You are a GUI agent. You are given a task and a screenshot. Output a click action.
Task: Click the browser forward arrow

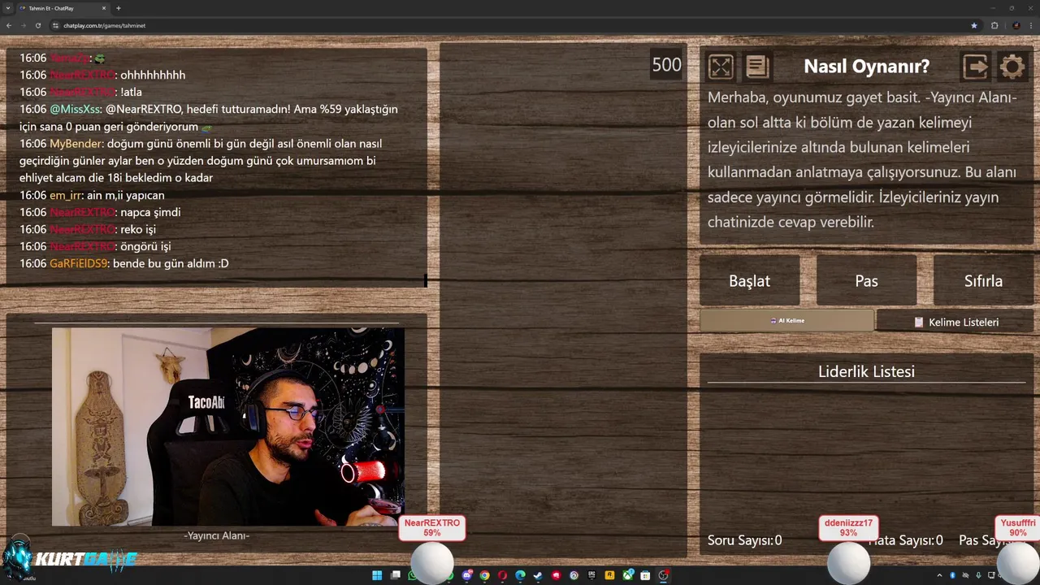(24, 25)
